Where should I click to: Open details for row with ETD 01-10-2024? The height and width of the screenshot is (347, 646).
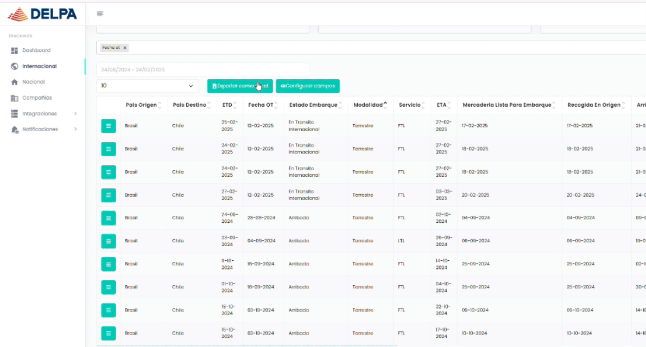coord(109,287)
